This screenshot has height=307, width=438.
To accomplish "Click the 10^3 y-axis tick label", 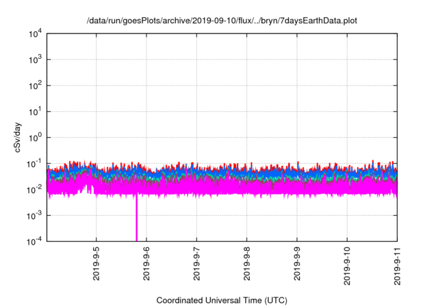I will click(35, 60).
